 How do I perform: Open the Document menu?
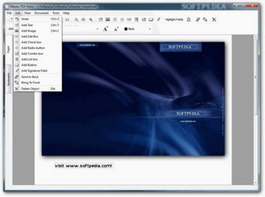point(42,13)
